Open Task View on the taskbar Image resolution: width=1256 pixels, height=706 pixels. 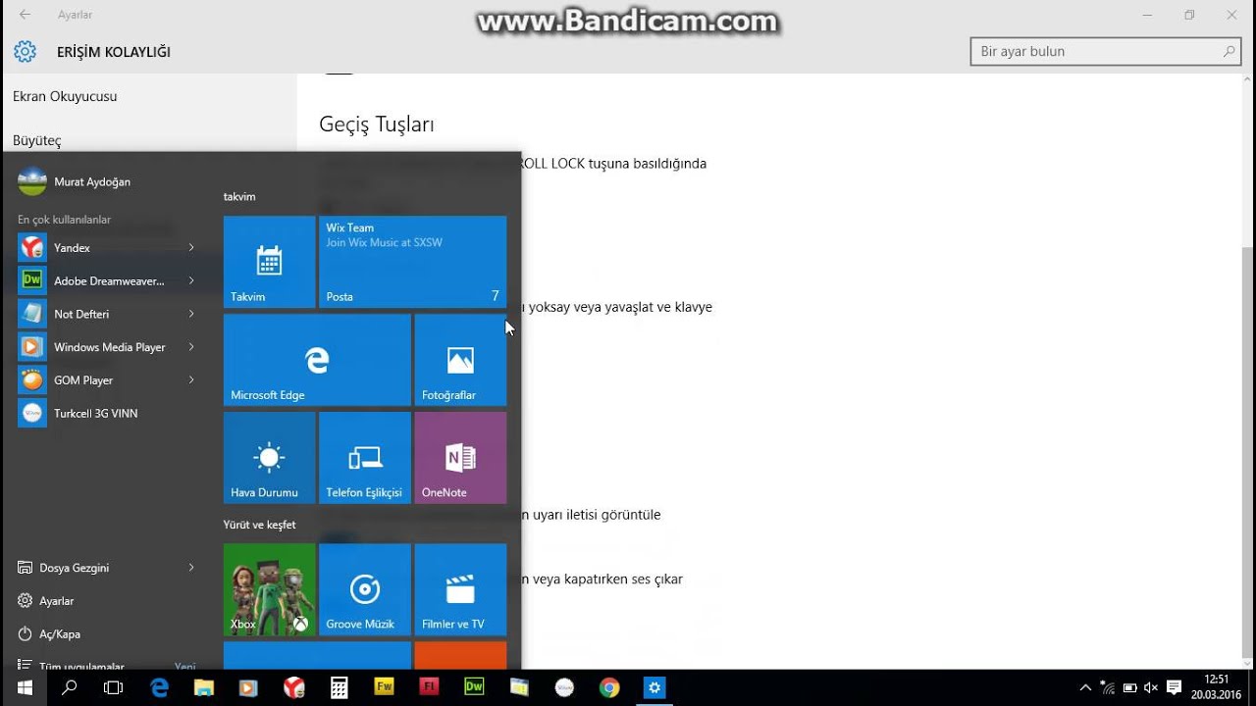114,687
